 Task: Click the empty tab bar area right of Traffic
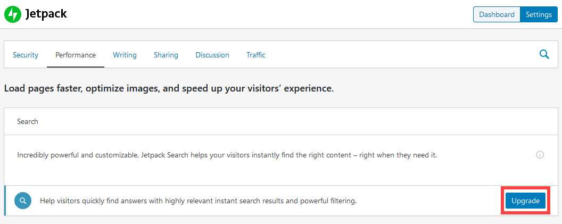click(x=399, y=55)
